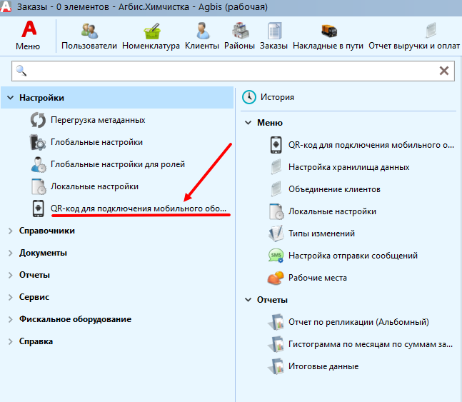Open Накладные в пути truck icon
Image resolution: width=462 pixels, height=402 pixels.
tap(328, 31)
